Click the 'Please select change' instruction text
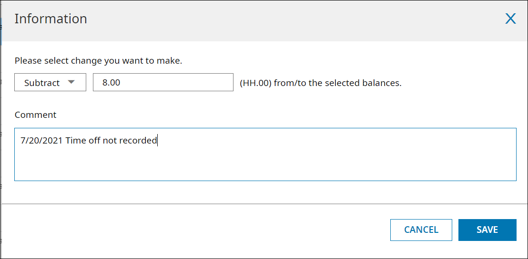 (99, 61)
